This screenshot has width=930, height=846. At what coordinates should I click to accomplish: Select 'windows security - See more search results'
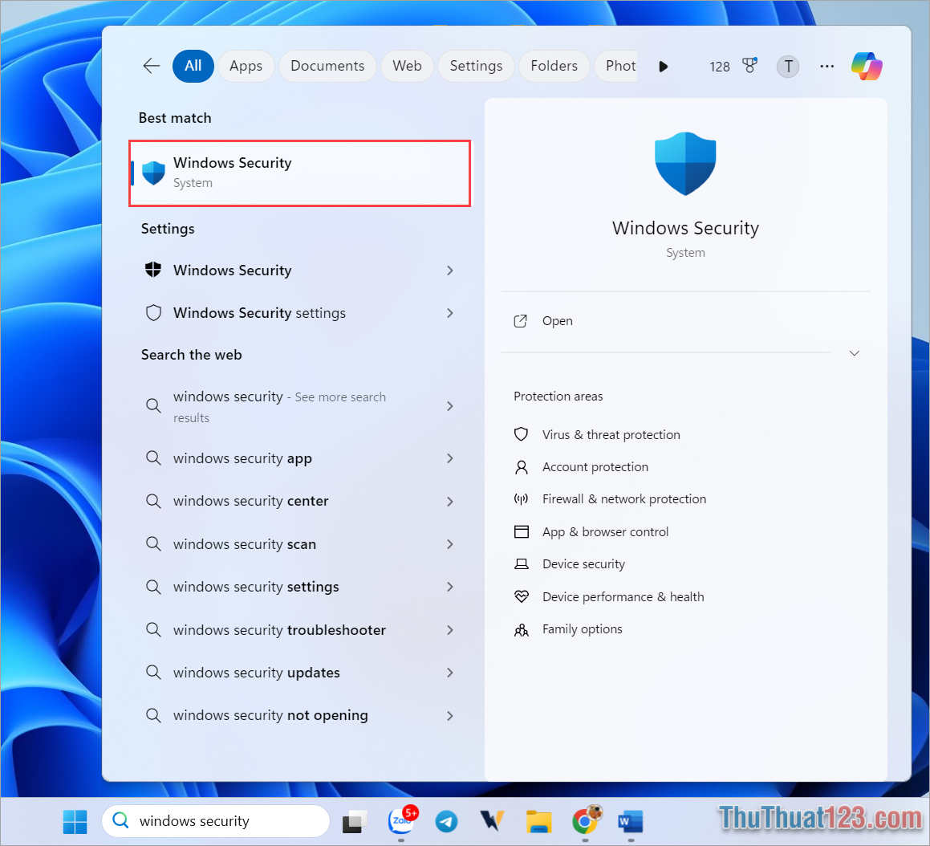(x=300, y=406)
